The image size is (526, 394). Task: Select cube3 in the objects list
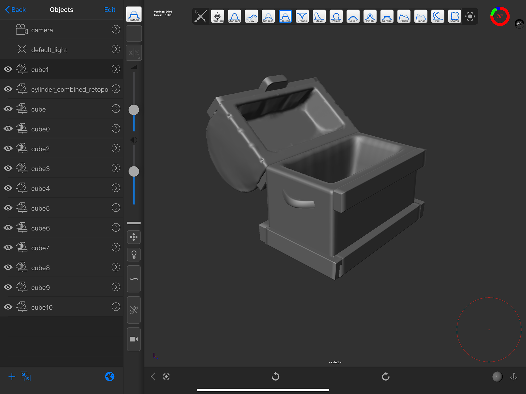(x=41, y=169)
